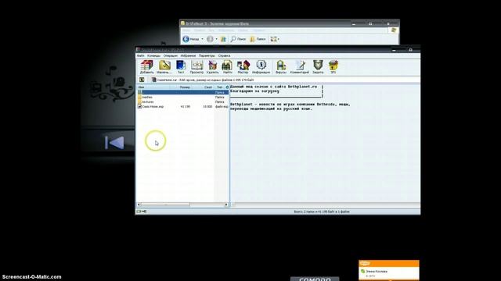This screenshot has width=501, height=281.
Task: Click the Удалить (Delete) toolbar icon
Action: click(212, 67)
